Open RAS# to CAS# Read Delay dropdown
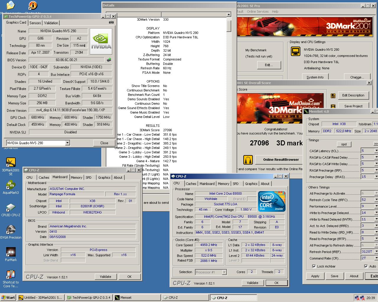This screenshot has width=378, height=302. (x=376, y=157)
